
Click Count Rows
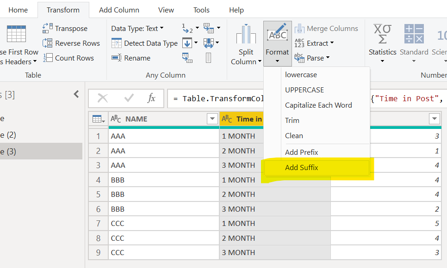pos(68,58)
